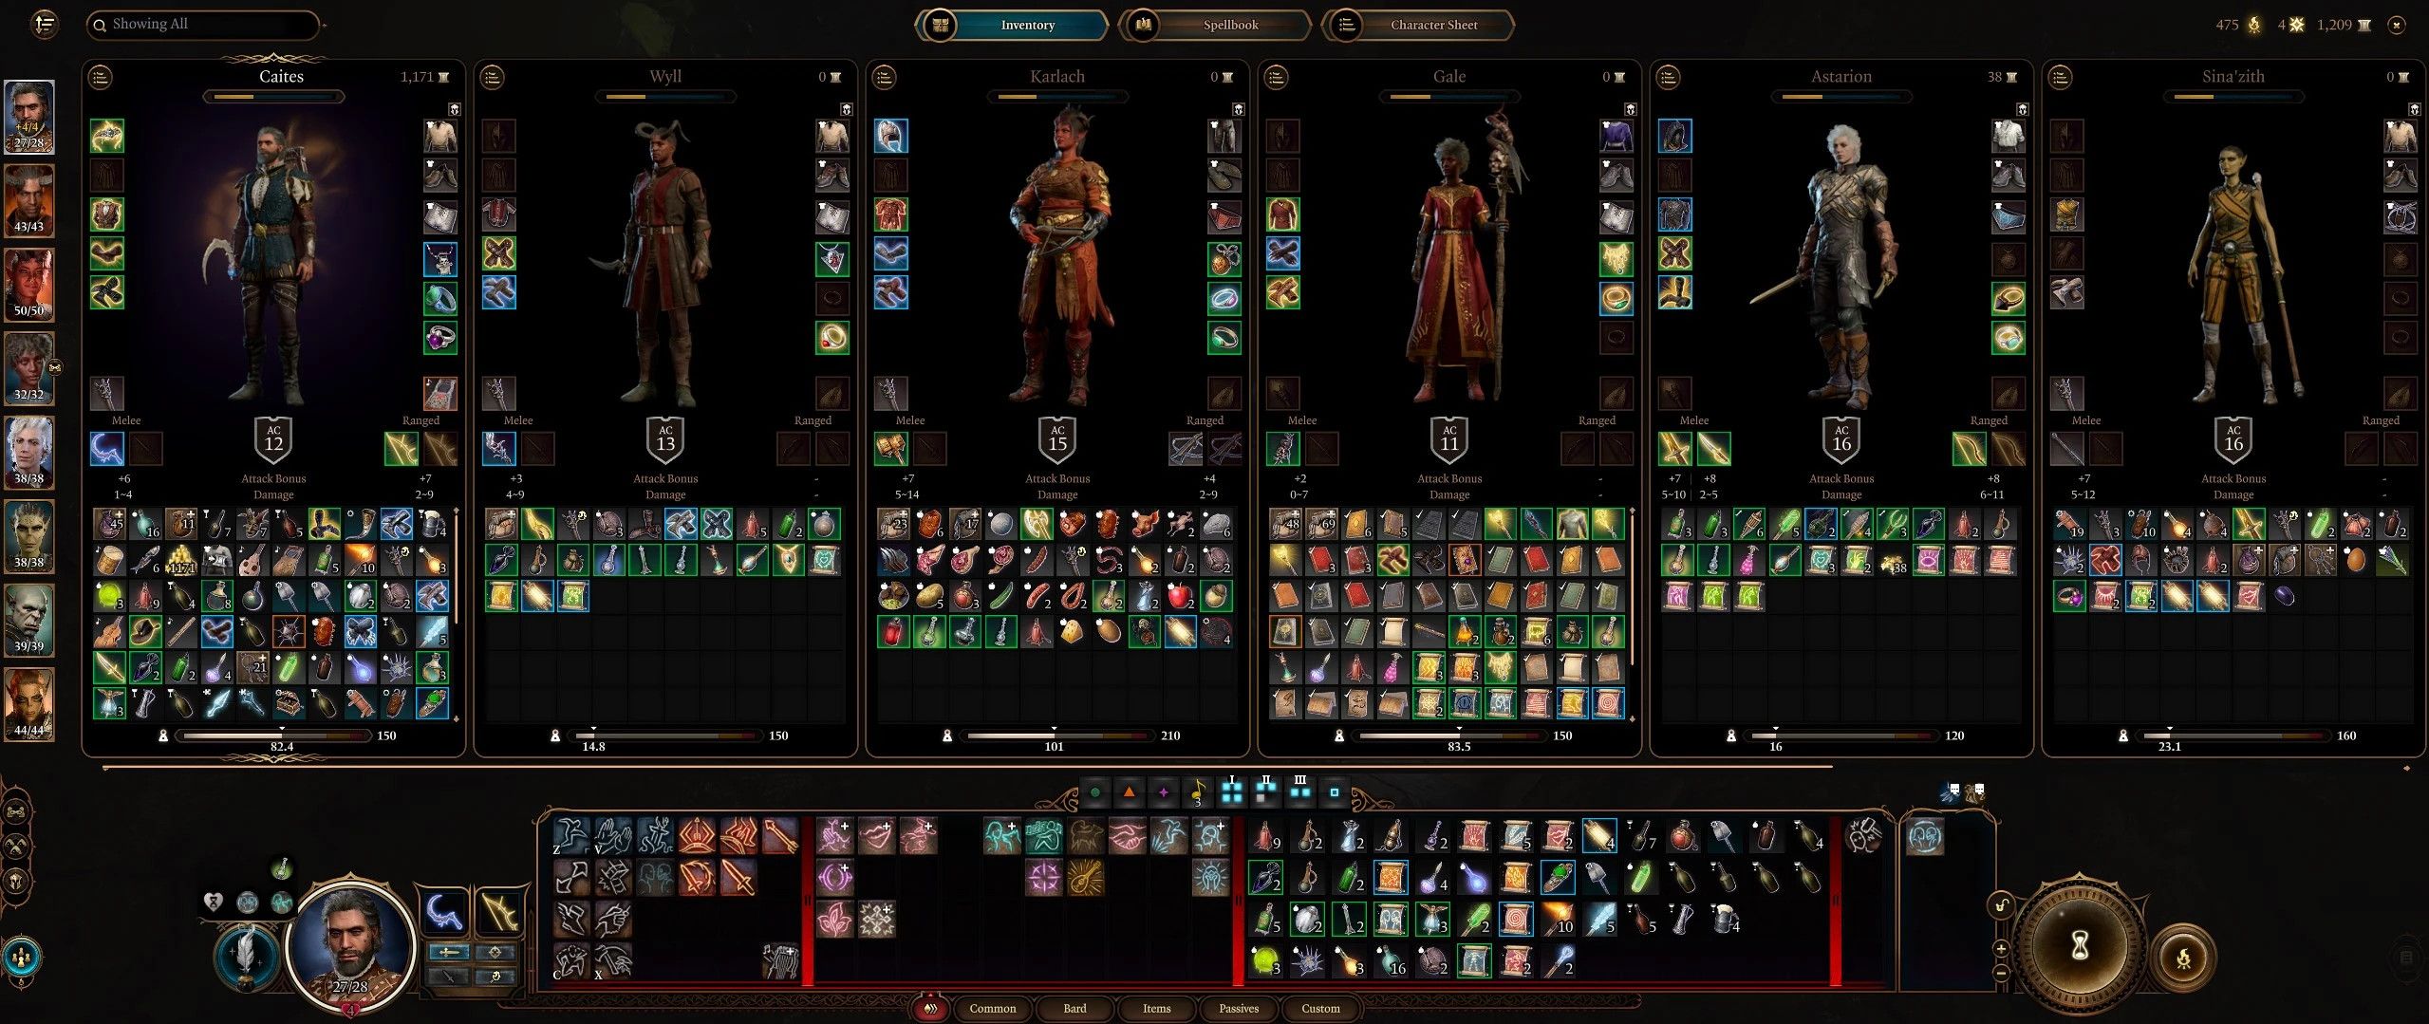The width and height of the screenshot is (2429, 1024).
Task: Open the sort and filter menu top-left
Action: tap(45, 24)
